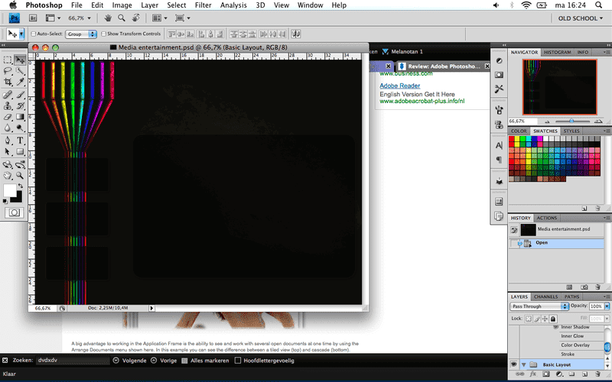The image size is (612, 382).
Task: Check Show Transform Controls option
Action: [104, 34]
